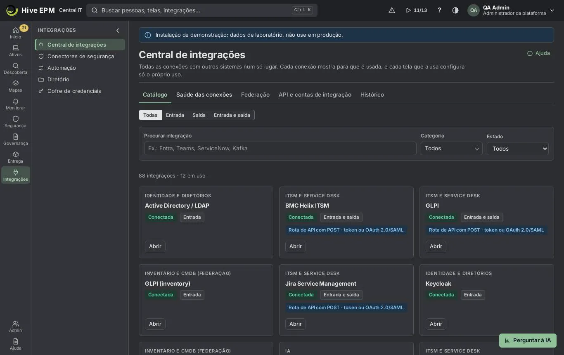The width and height of the screenshot is (564, 355).
Task: Open Cofre de credenciais in the side panel
Action: pos(80,91)
